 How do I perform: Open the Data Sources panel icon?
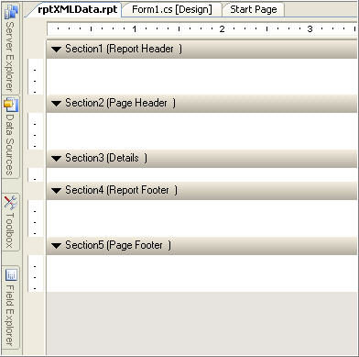(x=11, y=105)
